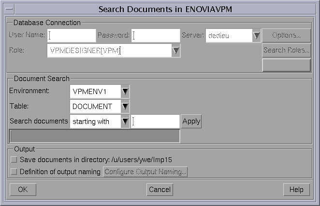Expand the Table dropdown showing DOCUMENT
The height and width of the screenshot is (206, 320).
[125, 106]
